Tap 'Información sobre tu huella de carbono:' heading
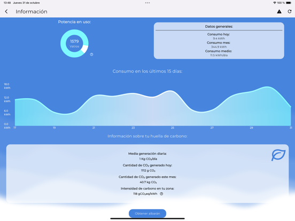The width and height of the screenshot is (295, 221). (x=147, y=136)
